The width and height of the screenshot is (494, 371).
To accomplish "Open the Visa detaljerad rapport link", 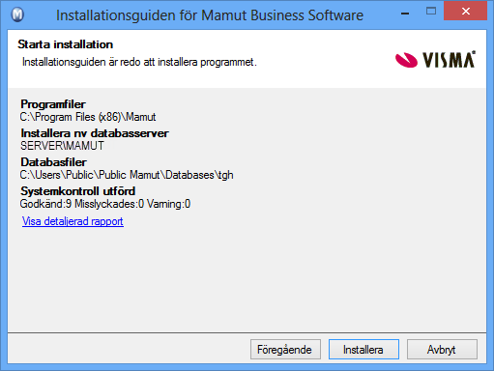I will click(73, 221).
